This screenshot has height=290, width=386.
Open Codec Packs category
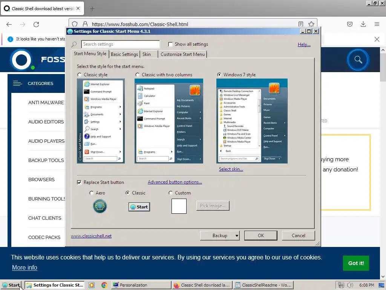[44, 238]
